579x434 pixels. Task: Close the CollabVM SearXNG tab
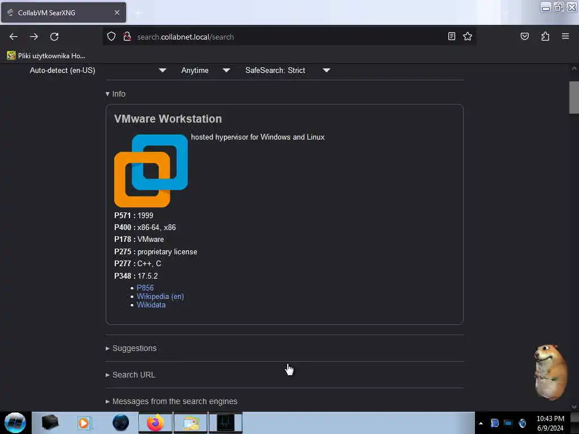(x=117, y=12)
